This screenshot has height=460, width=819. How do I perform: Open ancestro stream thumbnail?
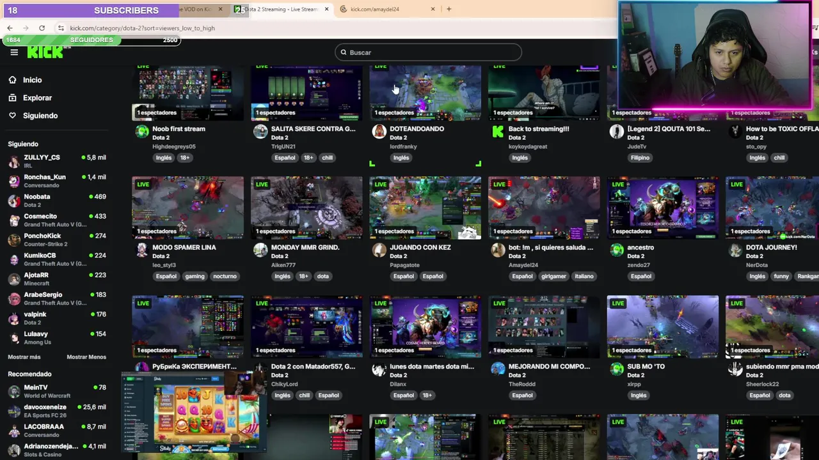[662, 208]
